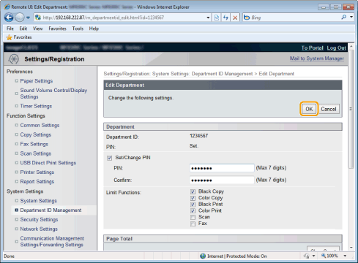Uncheck the Black Print checkbox
358x263 pixels.
click(x=193, y=205)
